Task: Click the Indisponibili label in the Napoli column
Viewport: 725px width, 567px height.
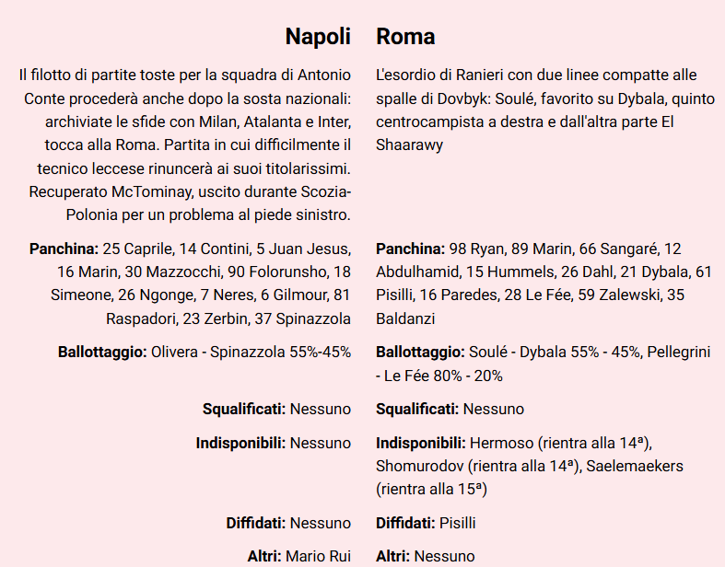Action: (x=240, y=443)
